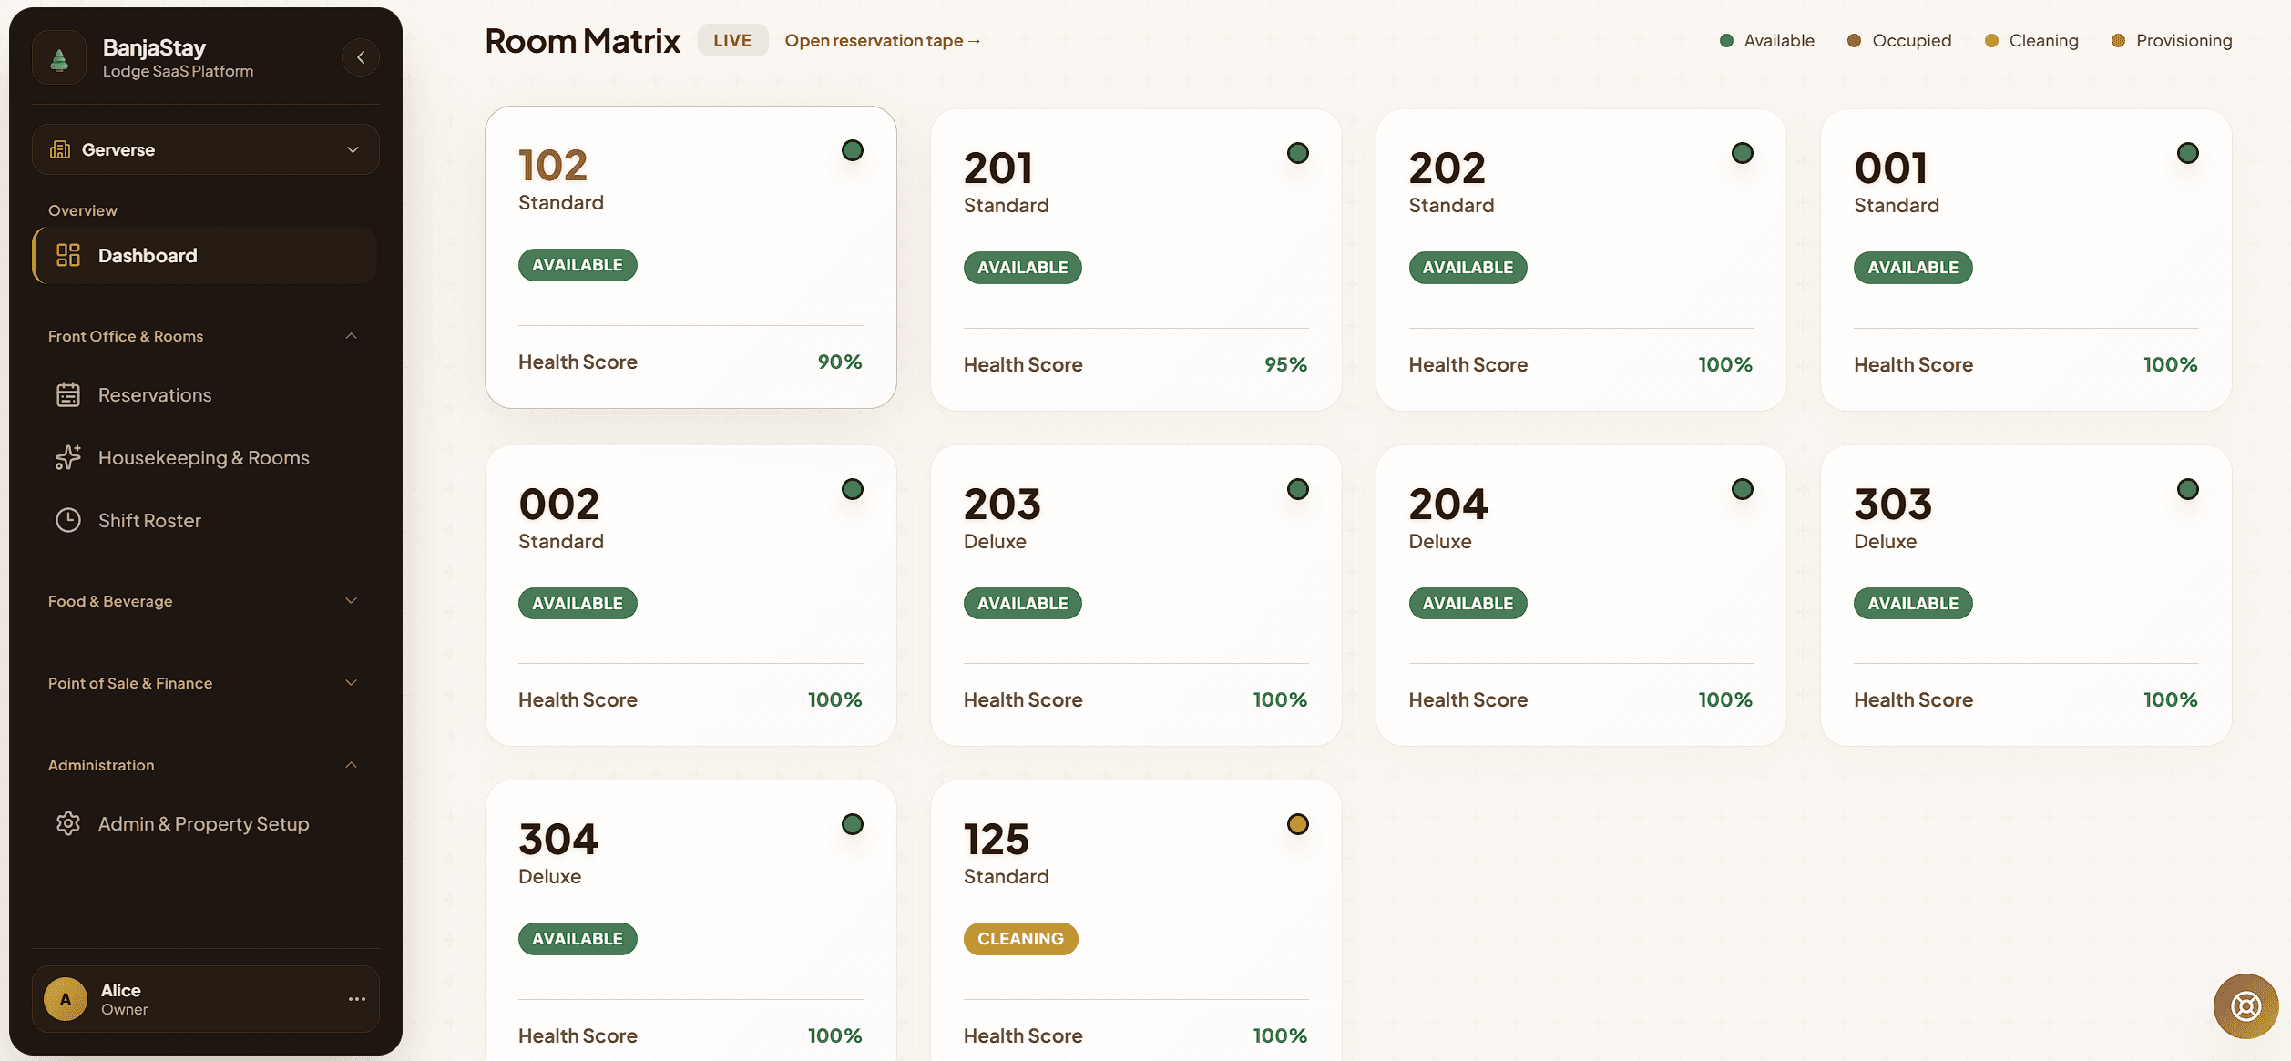This screenshot has width=2291, height=1061.
Task: Click room 002 status dot
Action: [853, 489]
